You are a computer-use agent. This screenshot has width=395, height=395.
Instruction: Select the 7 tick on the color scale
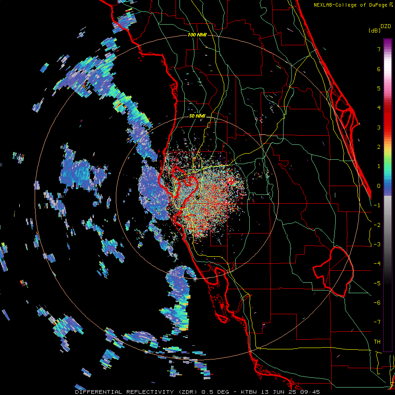pyautogui.click(x=379, y=49)
